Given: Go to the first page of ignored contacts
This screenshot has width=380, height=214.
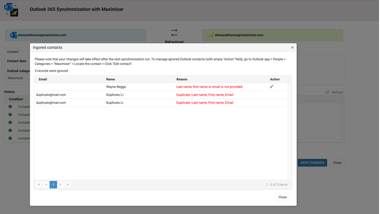Looking at the screenshot, I should tap(39, 184).
